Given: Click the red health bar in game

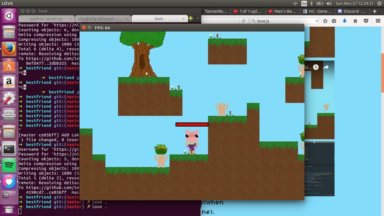Looking at the screenshot, I should [192, 124].
